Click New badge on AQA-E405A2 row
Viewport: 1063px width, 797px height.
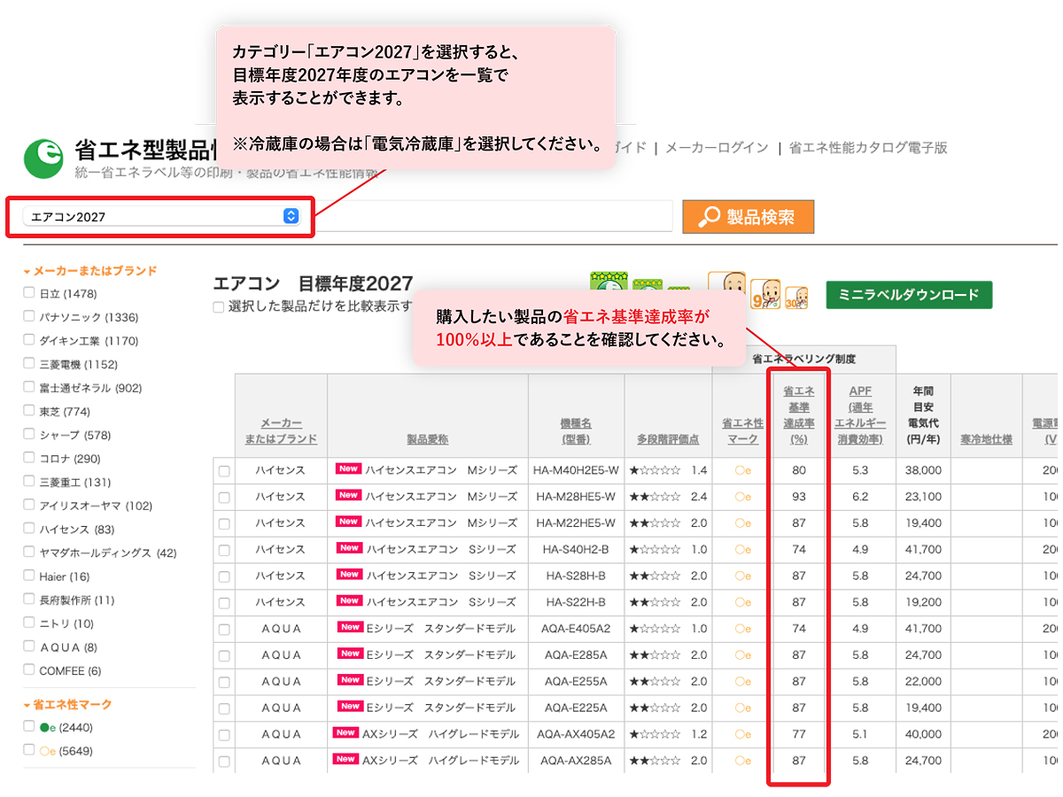coord(350,627)
